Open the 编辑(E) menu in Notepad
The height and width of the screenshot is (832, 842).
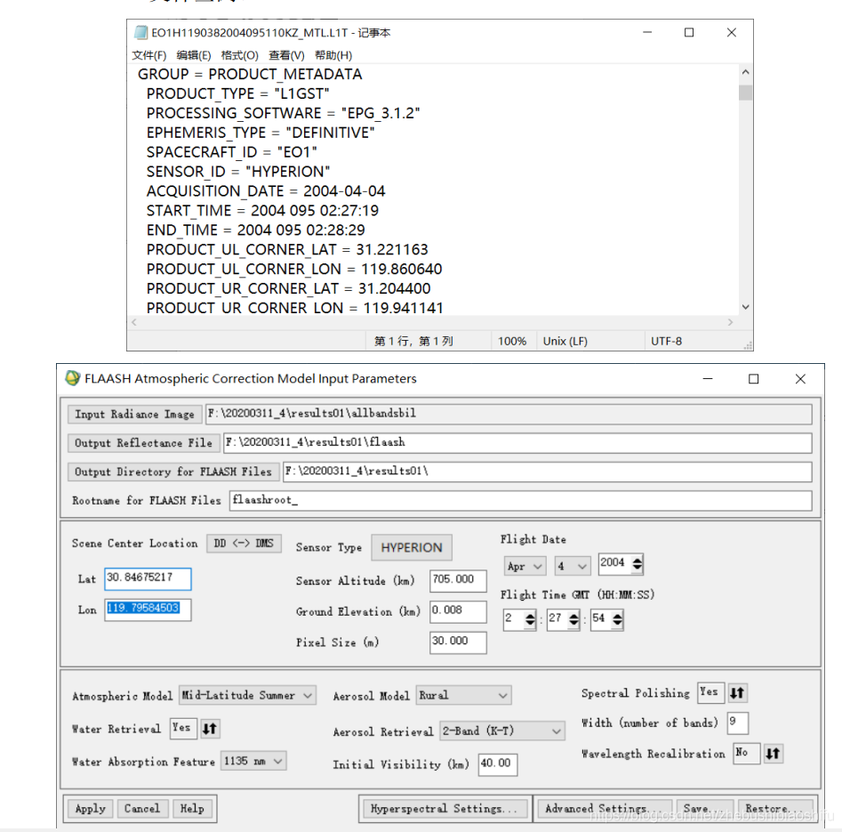click(x=193, y=55)
